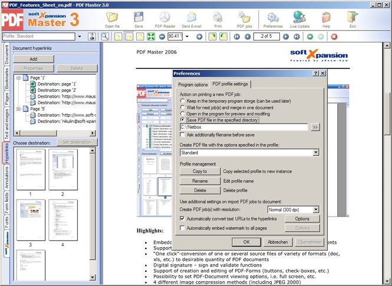
Task: Select page 3 thumbnail in destination chooser
Action: click(x=31, y=220)
